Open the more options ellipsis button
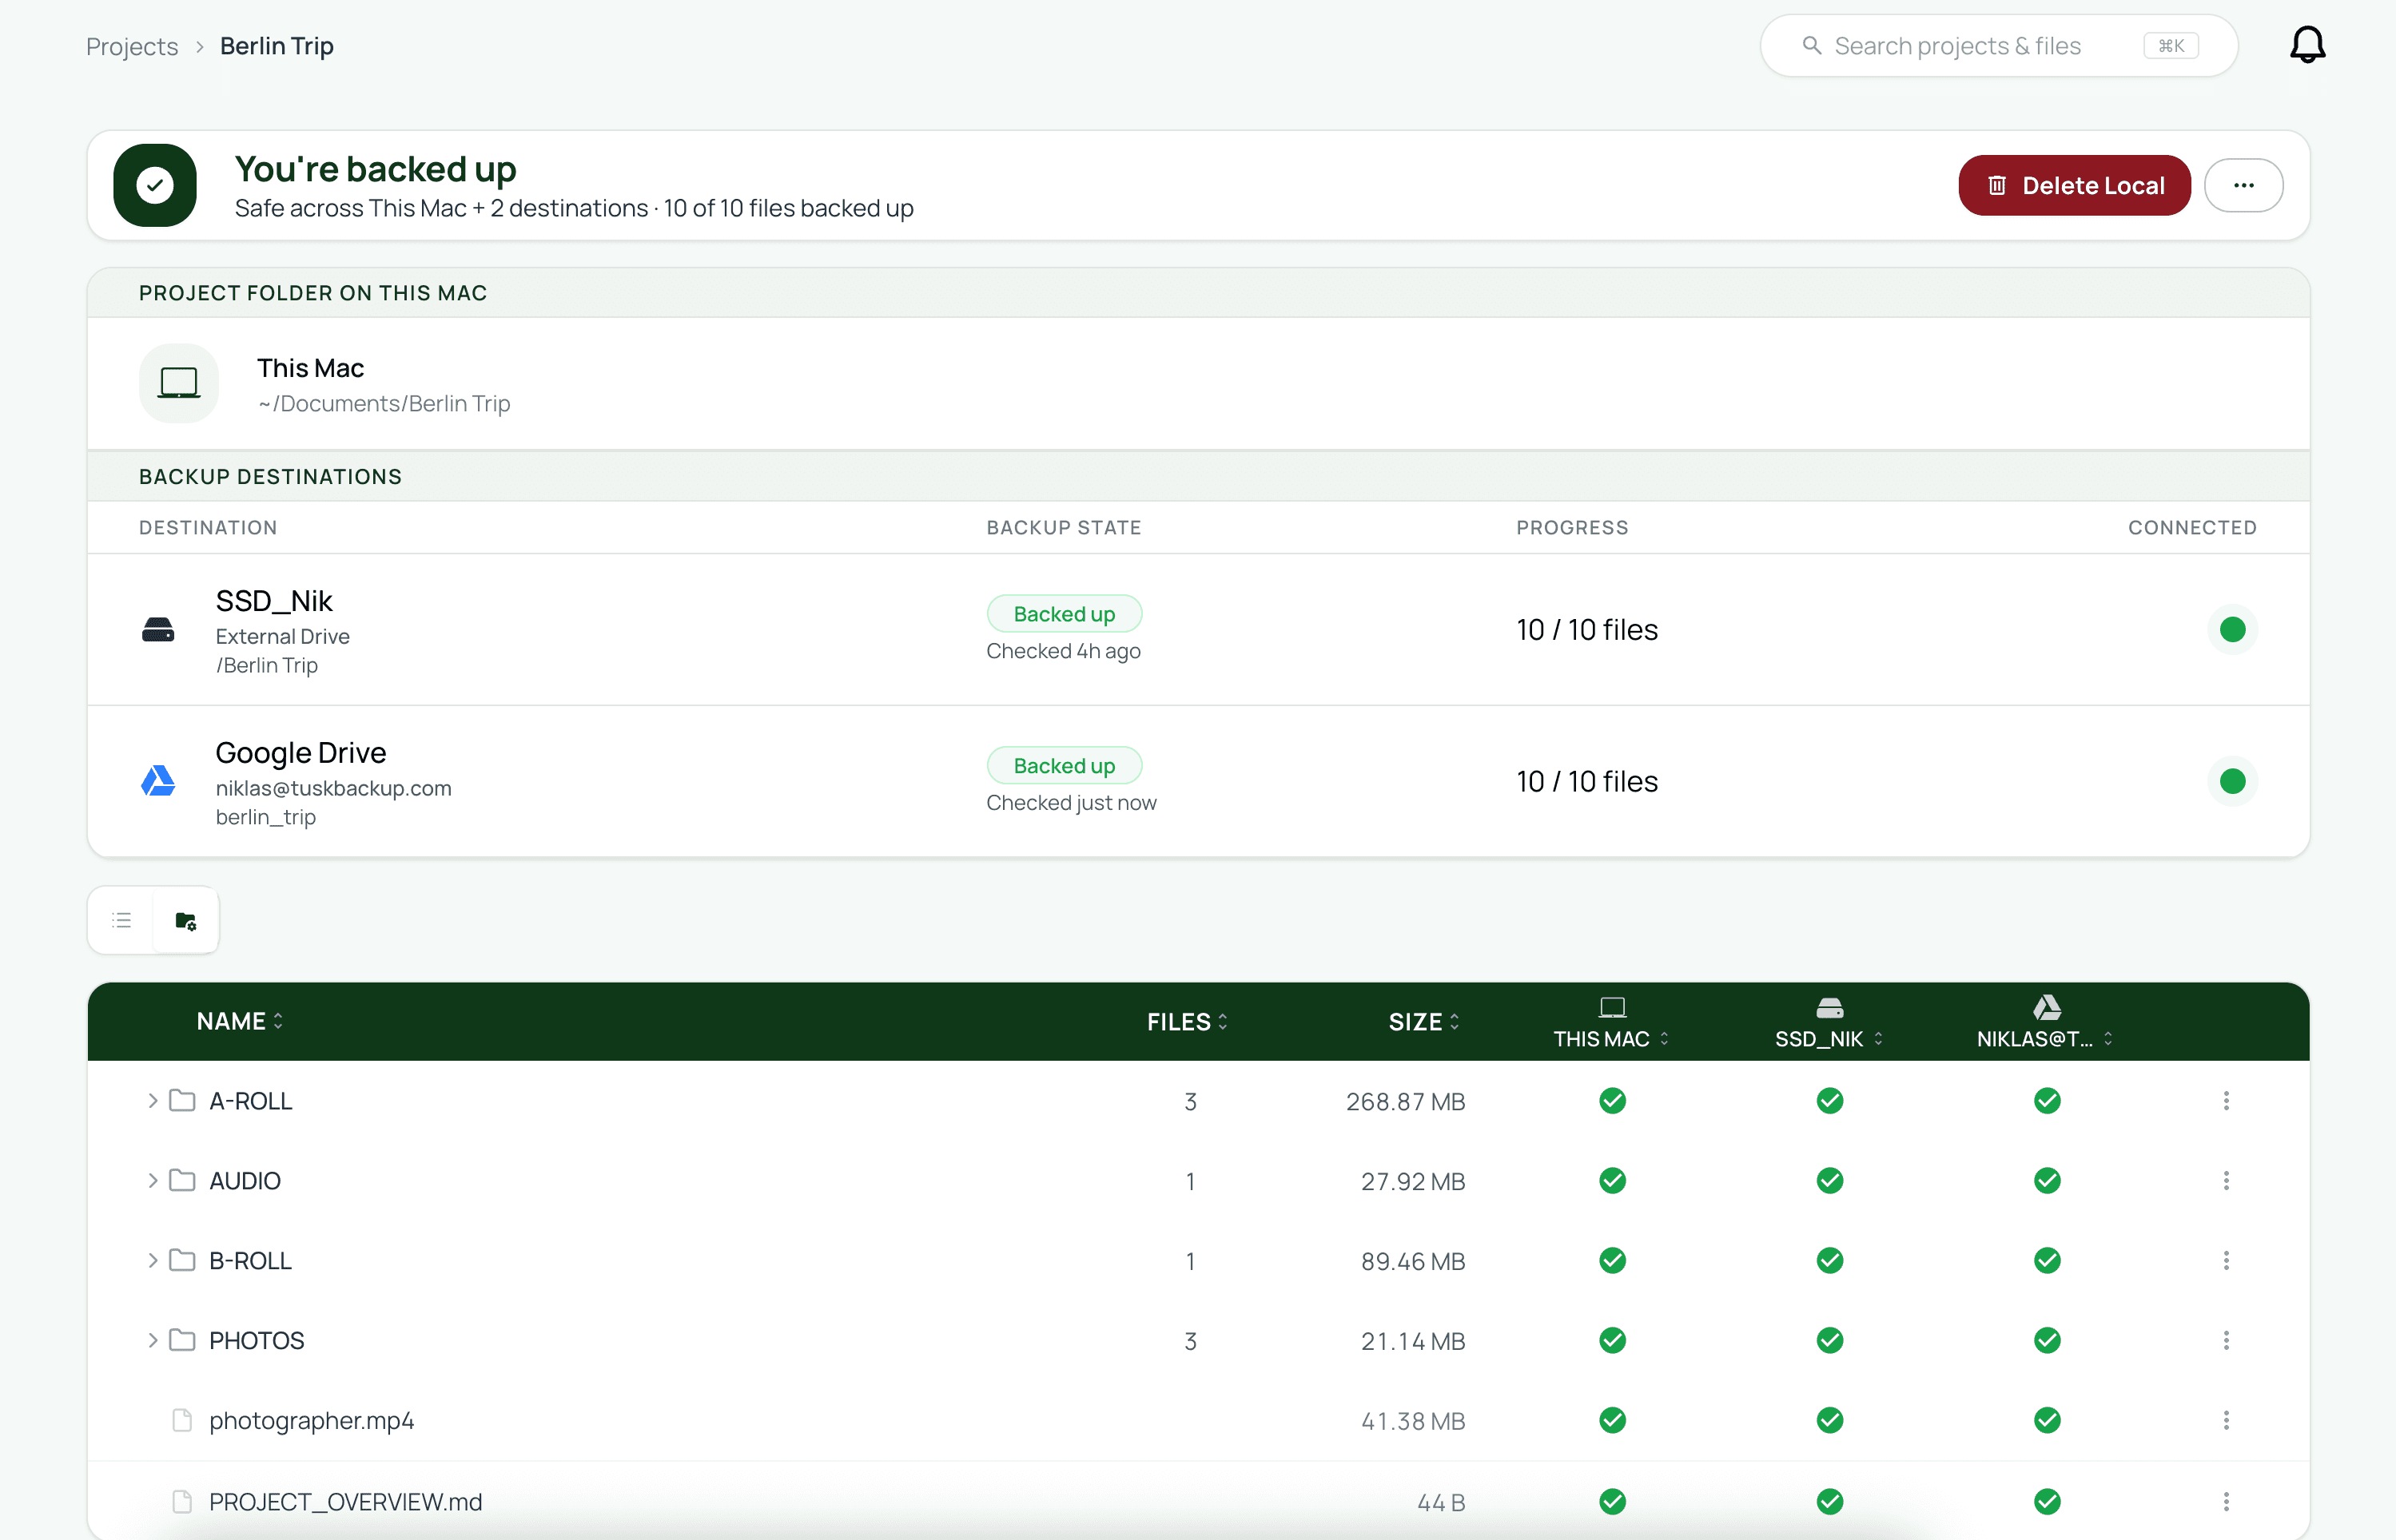The height and width of the screenshot is (1540, 2396). coord(2243,185)
